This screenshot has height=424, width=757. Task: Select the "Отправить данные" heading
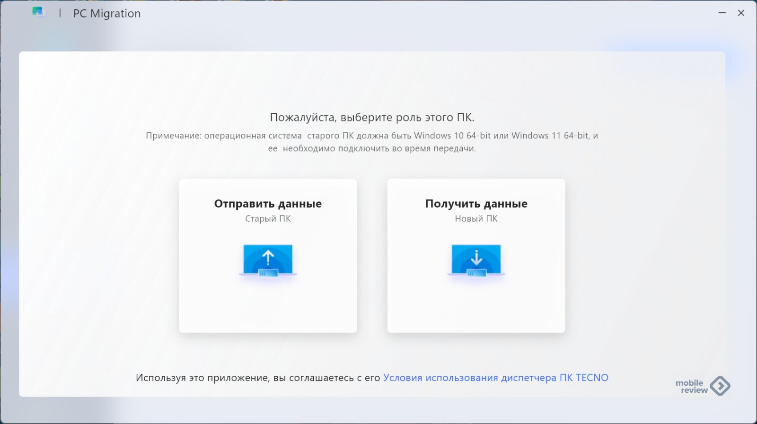[x=268, y=204]
